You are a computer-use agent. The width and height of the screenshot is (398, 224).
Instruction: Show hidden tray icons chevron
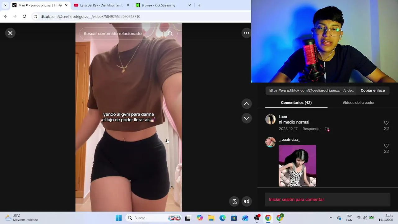[x=331, y=218]
